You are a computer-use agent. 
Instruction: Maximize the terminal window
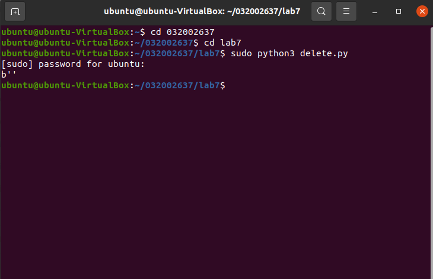pyautogui.click(x=399, y=11)
